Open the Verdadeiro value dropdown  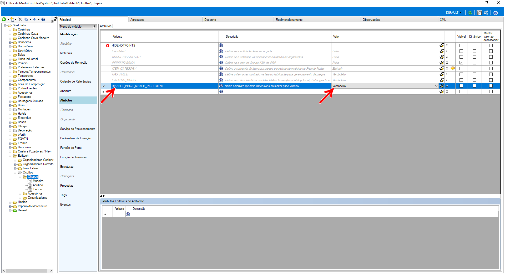436,86
